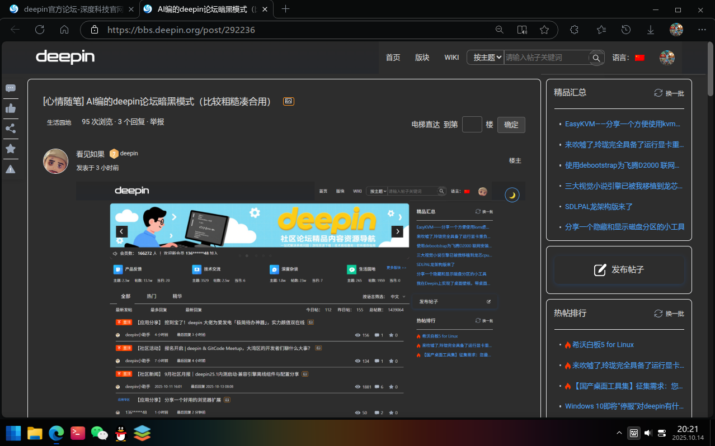The width and height of the screenshot is (715, 446).
Task: Open zoom magnifier in address bar
Action: click(x=500, y=30)
